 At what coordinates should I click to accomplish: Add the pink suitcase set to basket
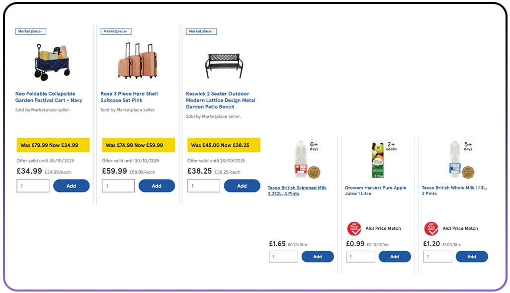[157, 186]
